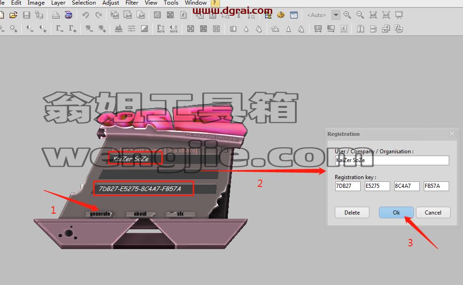Click the scanner (Twain import) icon
This screenshot has height=285, width=463.
[69, 15]
